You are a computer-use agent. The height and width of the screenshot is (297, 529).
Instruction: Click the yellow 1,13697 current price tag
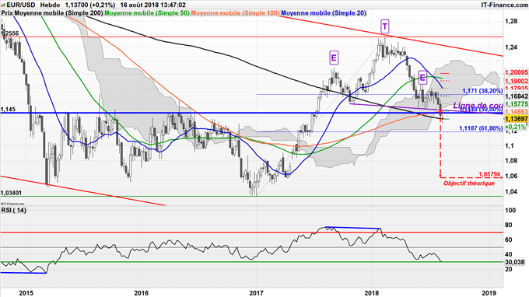click(x=517, y=119)
